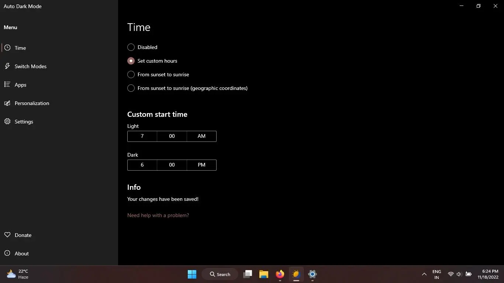This screenshot has width=504, height=283.
Task: Click the taskbar Search box
Action: (x=220, y=274)
